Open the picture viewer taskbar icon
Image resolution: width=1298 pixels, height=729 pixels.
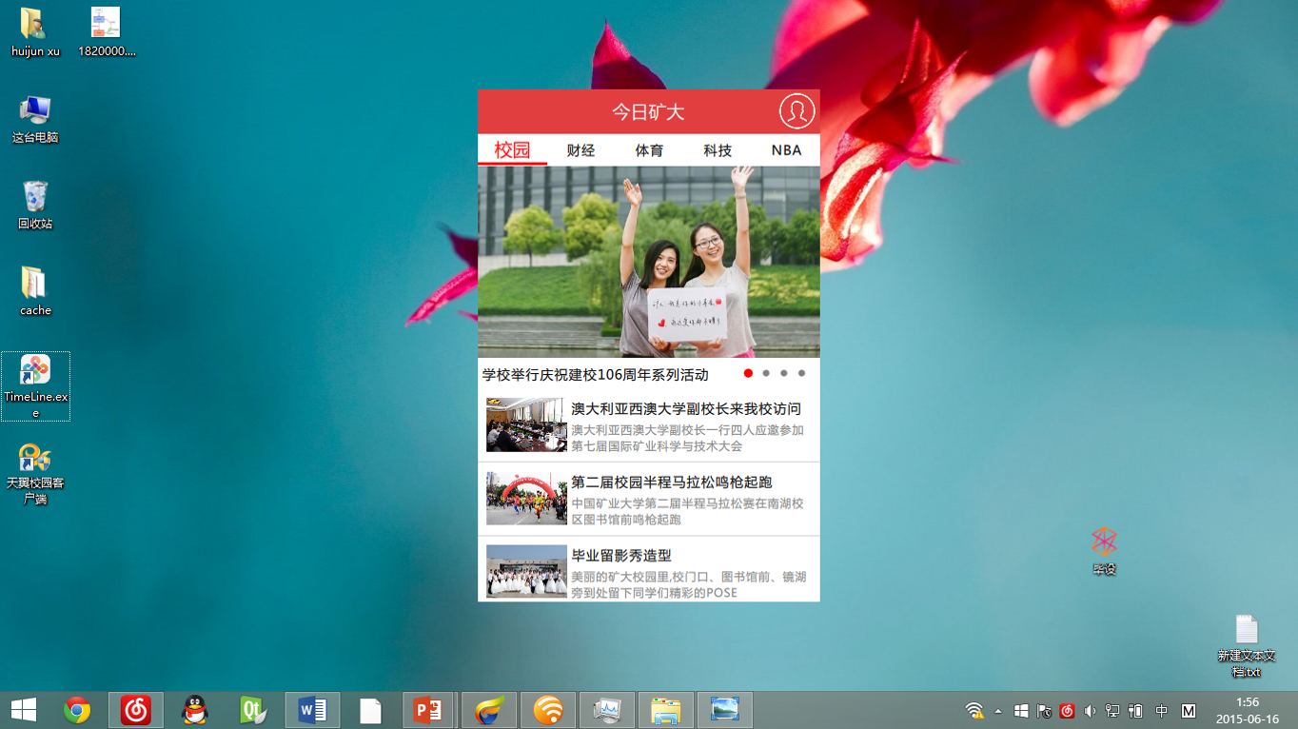tap(725, 710)
